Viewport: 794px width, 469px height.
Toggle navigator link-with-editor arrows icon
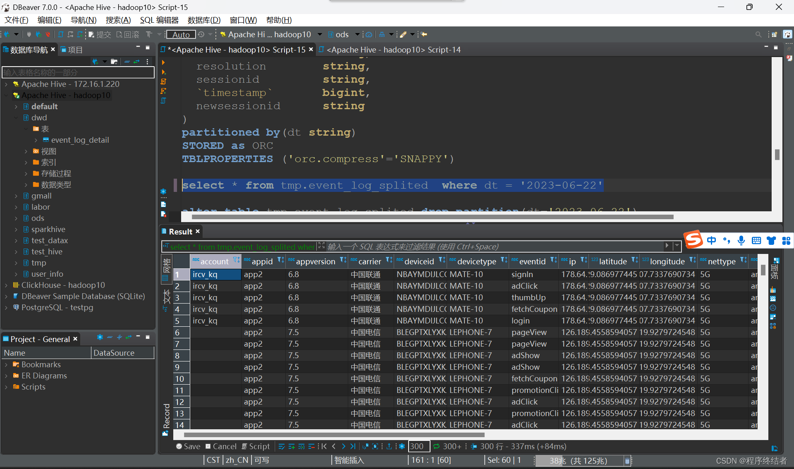[136, 62]
